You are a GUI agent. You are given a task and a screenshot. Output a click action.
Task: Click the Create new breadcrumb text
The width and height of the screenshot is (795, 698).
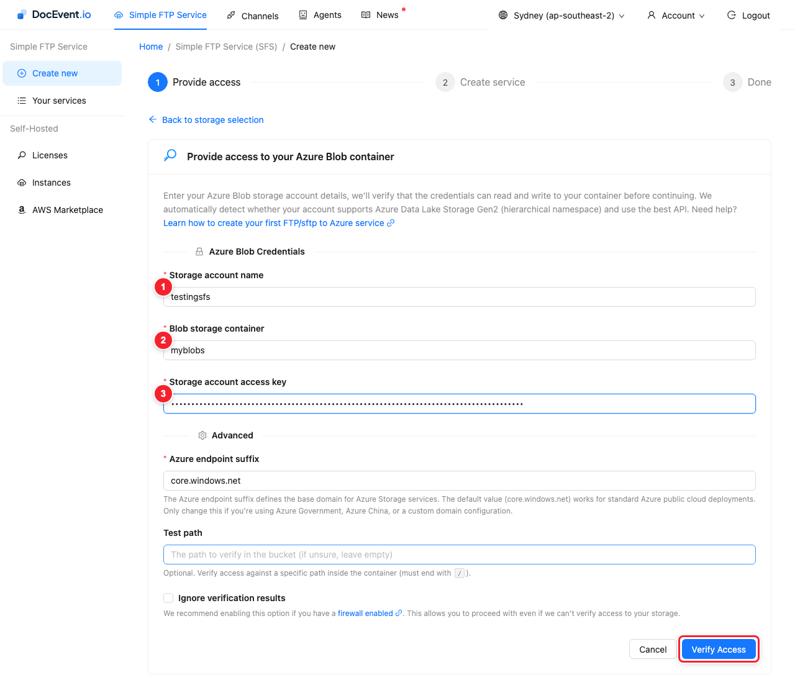(312, 47)
